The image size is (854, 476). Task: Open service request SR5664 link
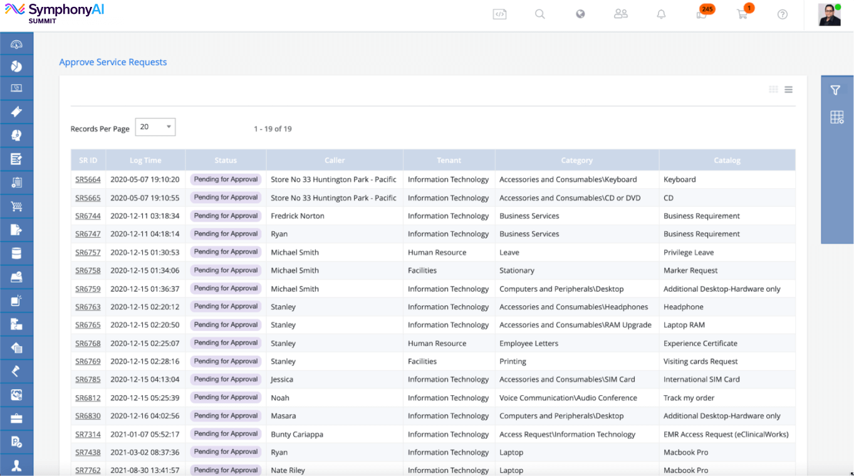88,179
